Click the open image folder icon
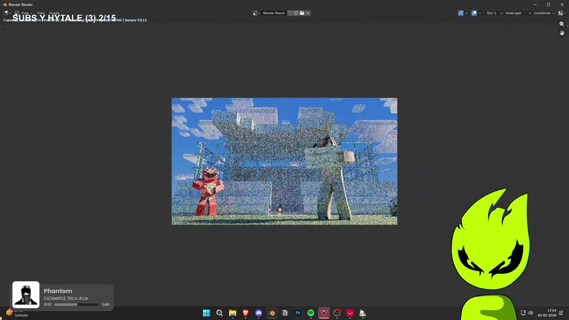Screen dimensions: 569x320 pos(302,13)
